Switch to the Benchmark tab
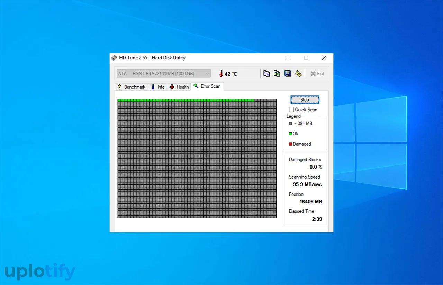This screenshot has height=285, width=443. 132,87
